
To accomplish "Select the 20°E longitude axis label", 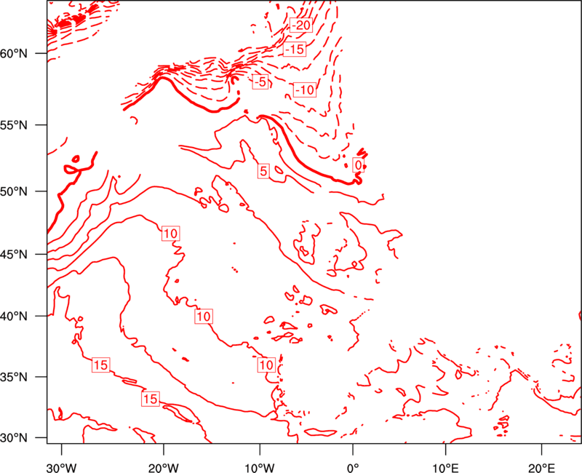I will 541,468.
